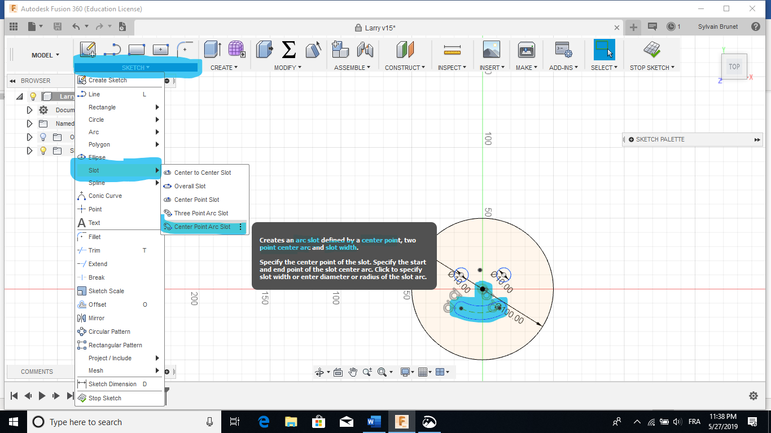Click the Create Sketch icon in the toolbar
This screenshot has width=771, height=433.
click(x=87, y=50)
